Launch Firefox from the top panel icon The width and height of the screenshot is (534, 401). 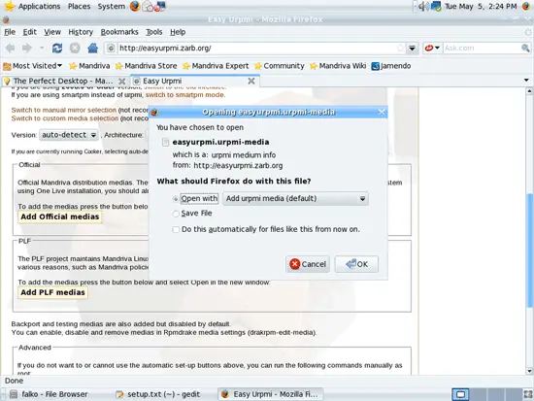135,6
